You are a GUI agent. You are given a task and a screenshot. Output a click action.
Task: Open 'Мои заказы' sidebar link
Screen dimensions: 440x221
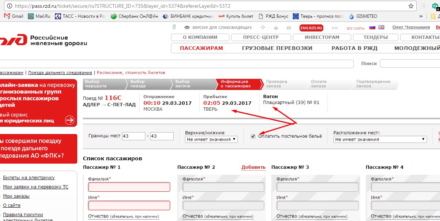point(16,196)
